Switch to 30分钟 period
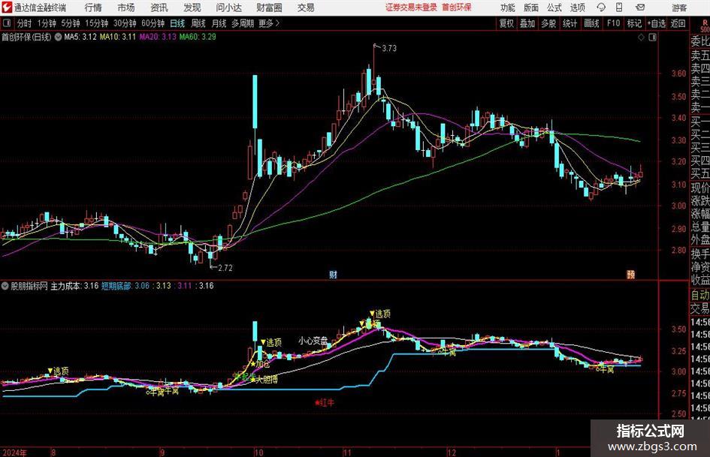 point(125,23)
